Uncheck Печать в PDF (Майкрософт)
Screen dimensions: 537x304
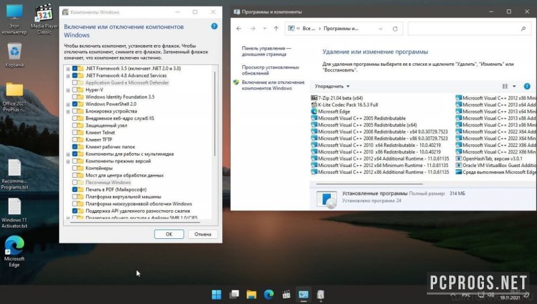[x=75, y=189]
